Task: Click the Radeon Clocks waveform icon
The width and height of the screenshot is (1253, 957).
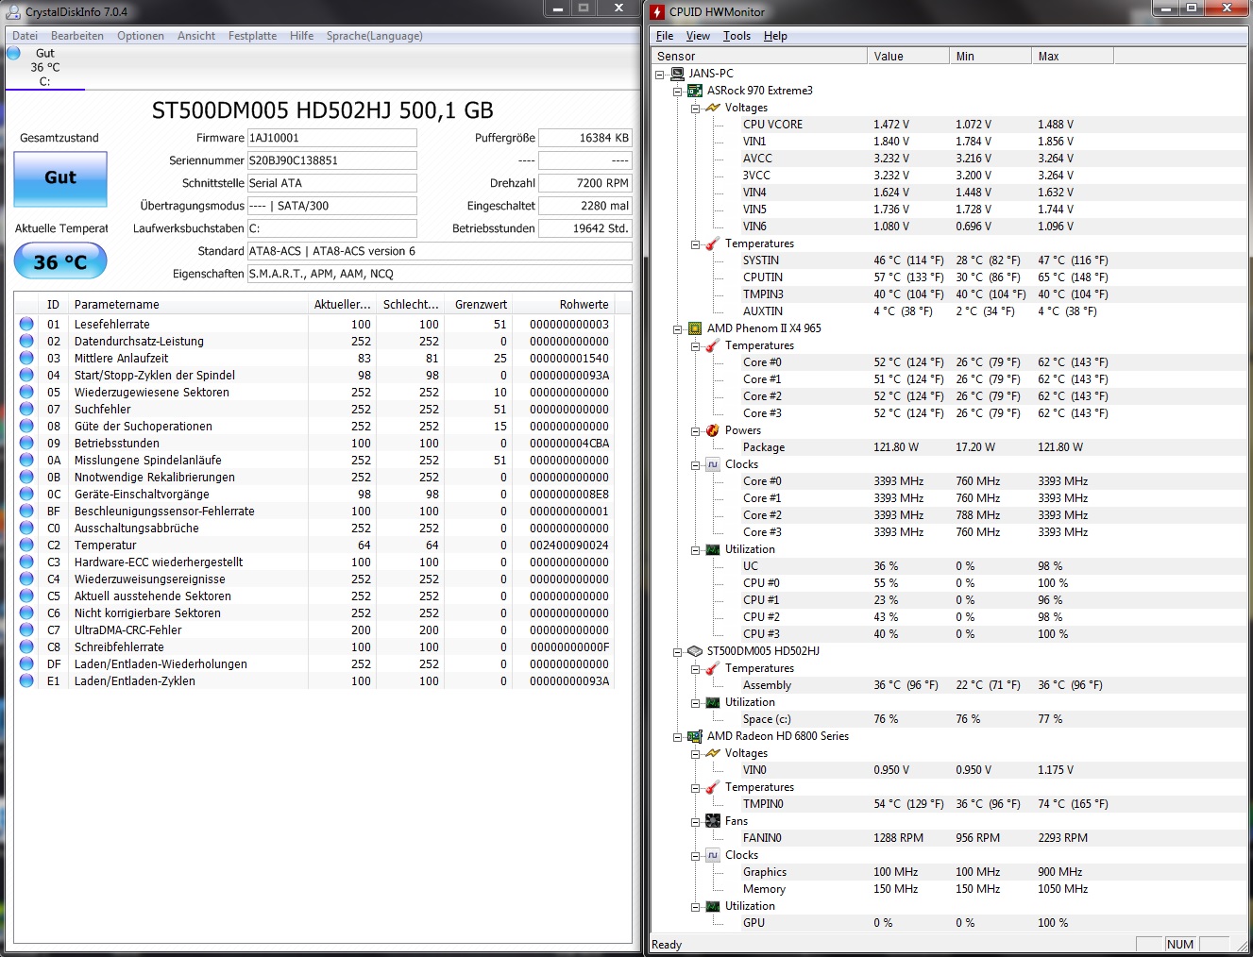Action: [713, 855]
